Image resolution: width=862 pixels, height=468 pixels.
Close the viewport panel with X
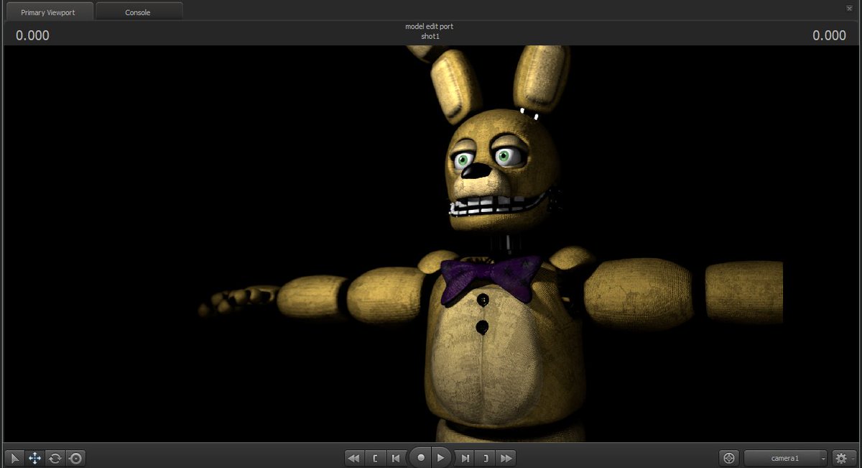[850, 7]
